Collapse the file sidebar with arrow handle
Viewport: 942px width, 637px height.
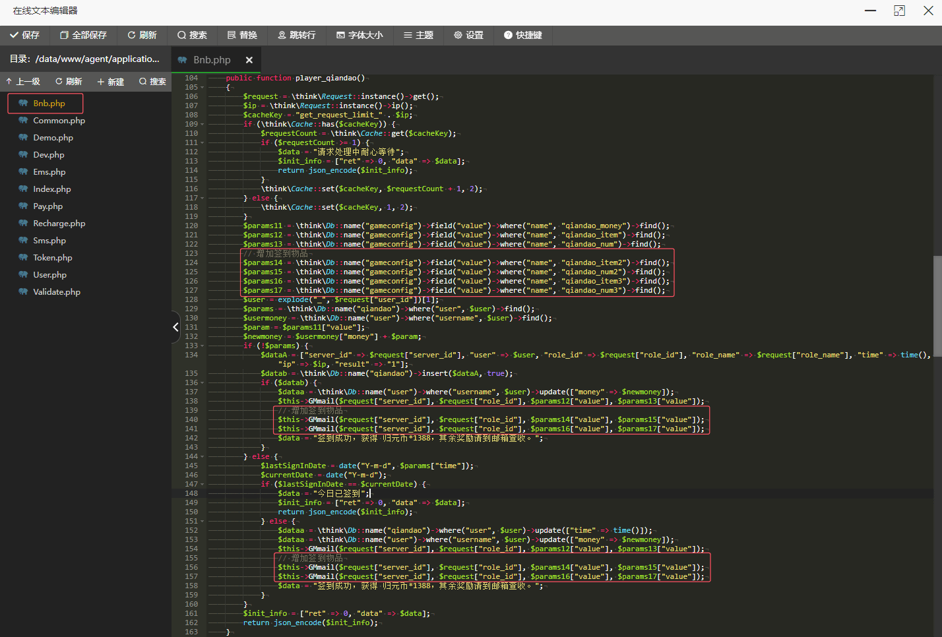click(175, 327)
